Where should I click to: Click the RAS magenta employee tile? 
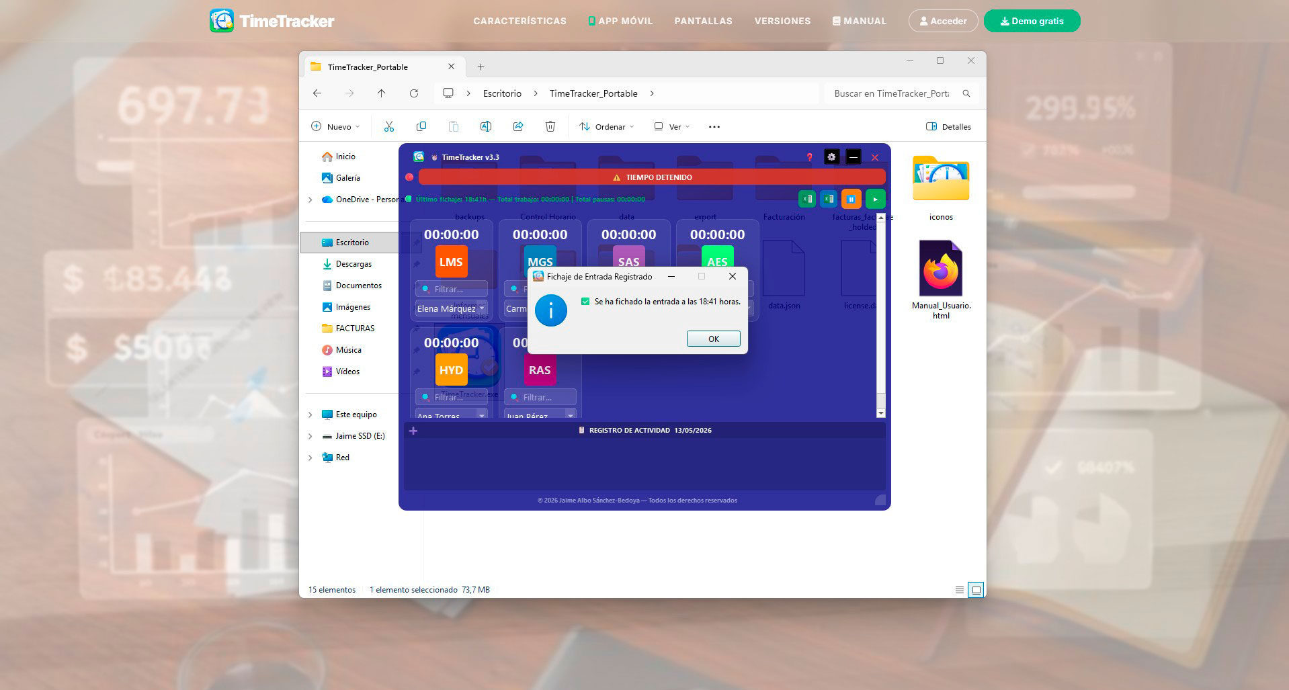[540, 370]
